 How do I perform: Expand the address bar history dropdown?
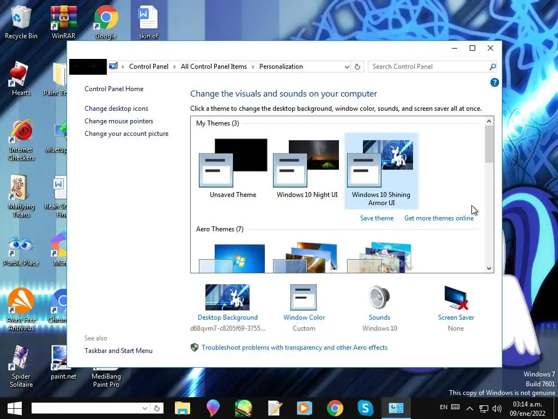[347, 67]
